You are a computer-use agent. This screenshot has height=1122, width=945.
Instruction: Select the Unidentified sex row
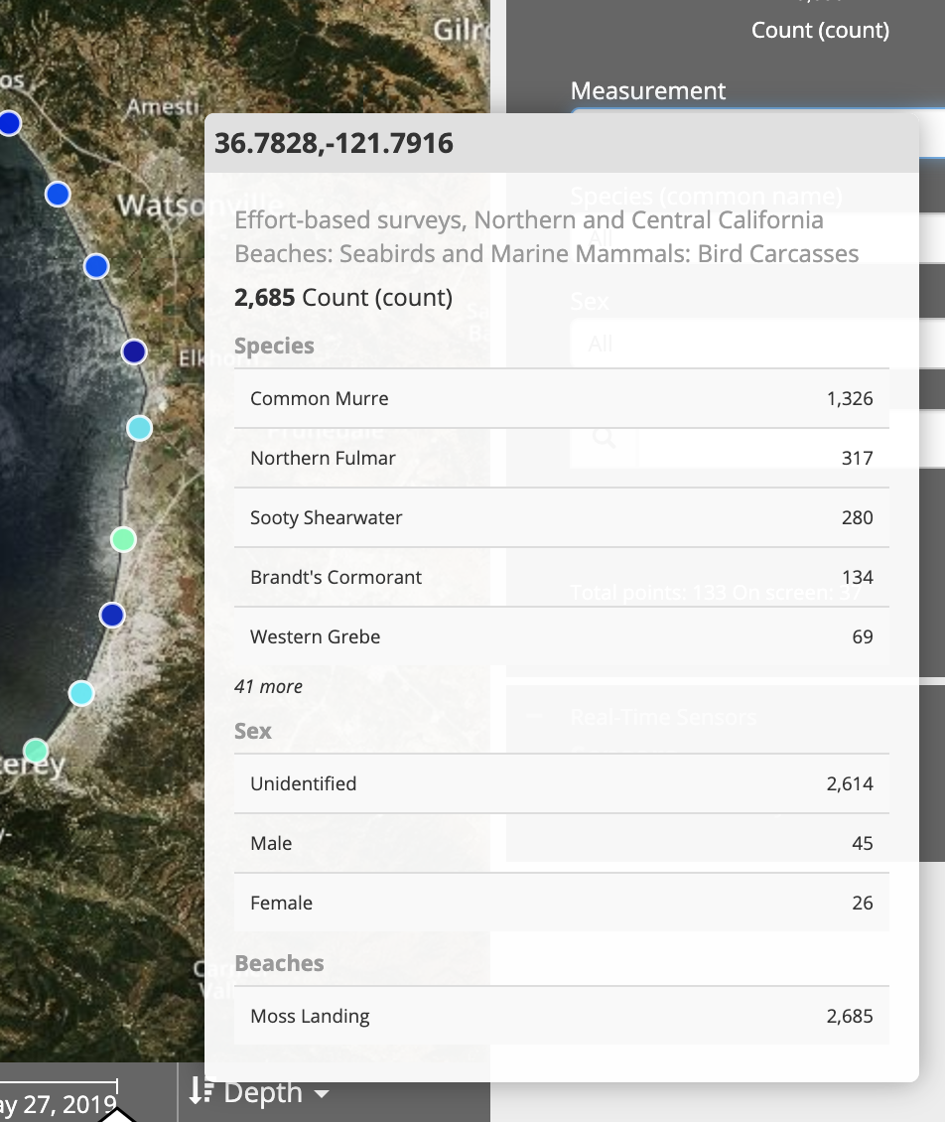[x=562, y=783]
